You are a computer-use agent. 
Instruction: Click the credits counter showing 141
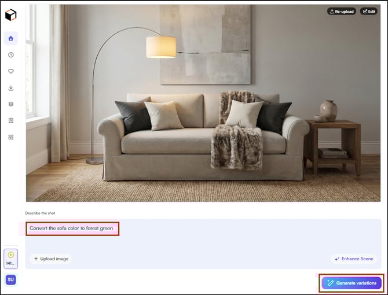click(10, 259)
